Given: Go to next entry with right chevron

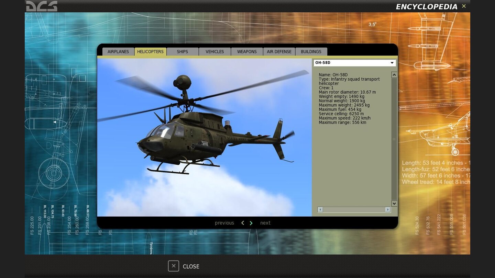Looking at the screenshot, I should pyautogui.click(x=251, y=223).
